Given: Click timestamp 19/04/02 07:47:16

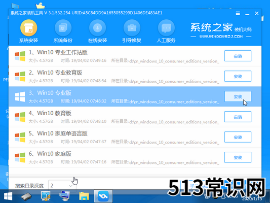Looking at the screenshot, I should 89,162.
